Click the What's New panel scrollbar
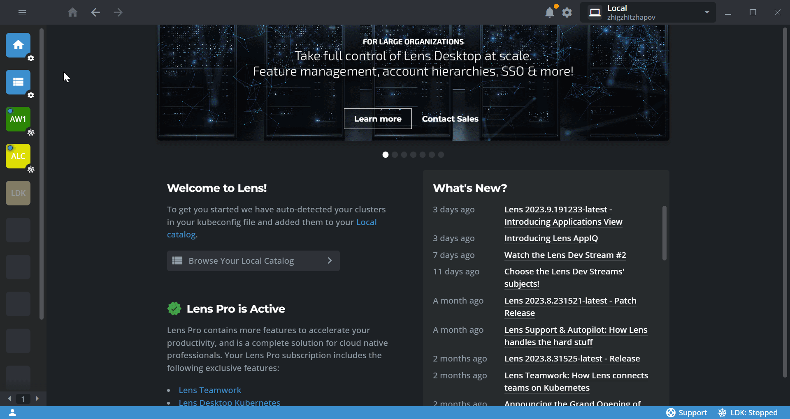Viewport: 790px width, 419px height. (x=664, y=233)
